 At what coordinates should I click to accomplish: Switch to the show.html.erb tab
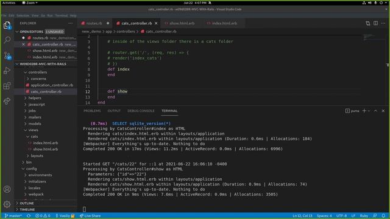[x=182, y=23]
